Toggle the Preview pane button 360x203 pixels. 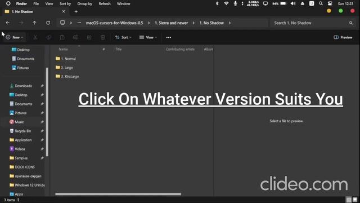tap(343, 37)
